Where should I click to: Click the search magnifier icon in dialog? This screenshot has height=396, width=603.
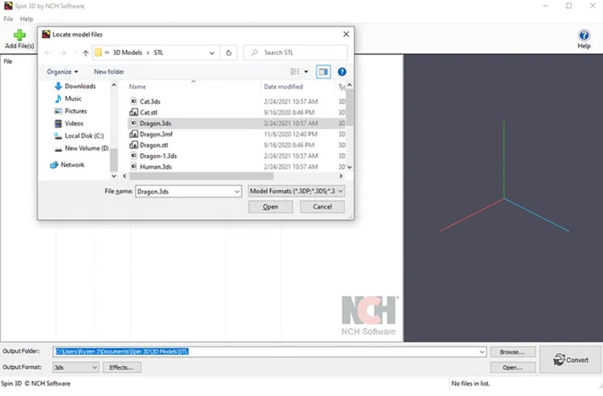point(254,52)
